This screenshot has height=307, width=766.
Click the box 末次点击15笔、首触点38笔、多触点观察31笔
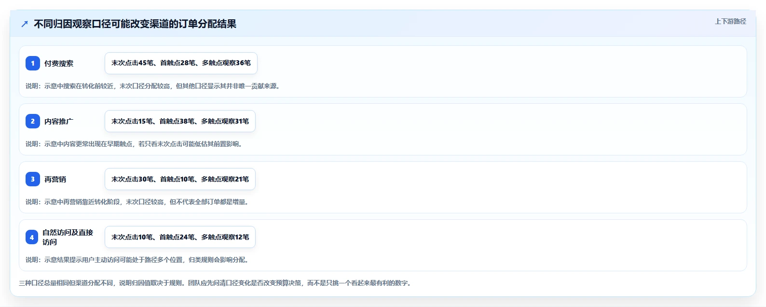pyautogui.click(x=180, y=121)
